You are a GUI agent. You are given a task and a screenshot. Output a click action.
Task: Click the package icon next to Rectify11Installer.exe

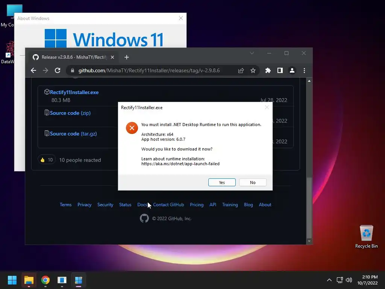point(47,92)
